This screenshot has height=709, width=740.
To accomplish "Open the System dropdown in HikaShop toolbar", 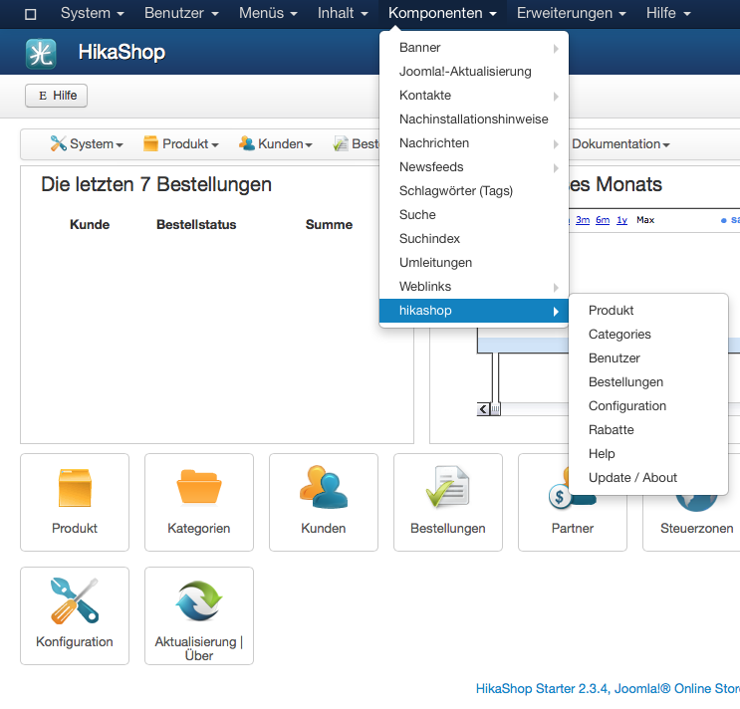I will click(87, 143).
